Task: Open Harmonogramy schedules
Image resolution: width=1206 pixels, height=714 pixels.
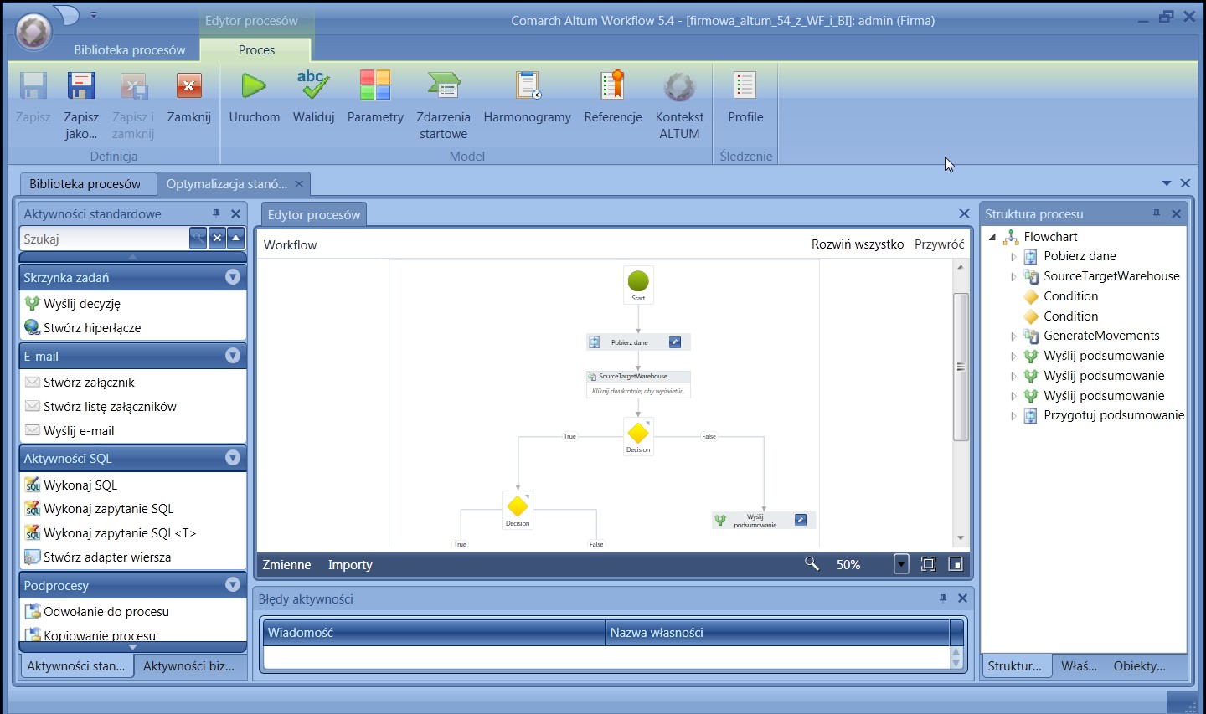Action: point(528,85)
